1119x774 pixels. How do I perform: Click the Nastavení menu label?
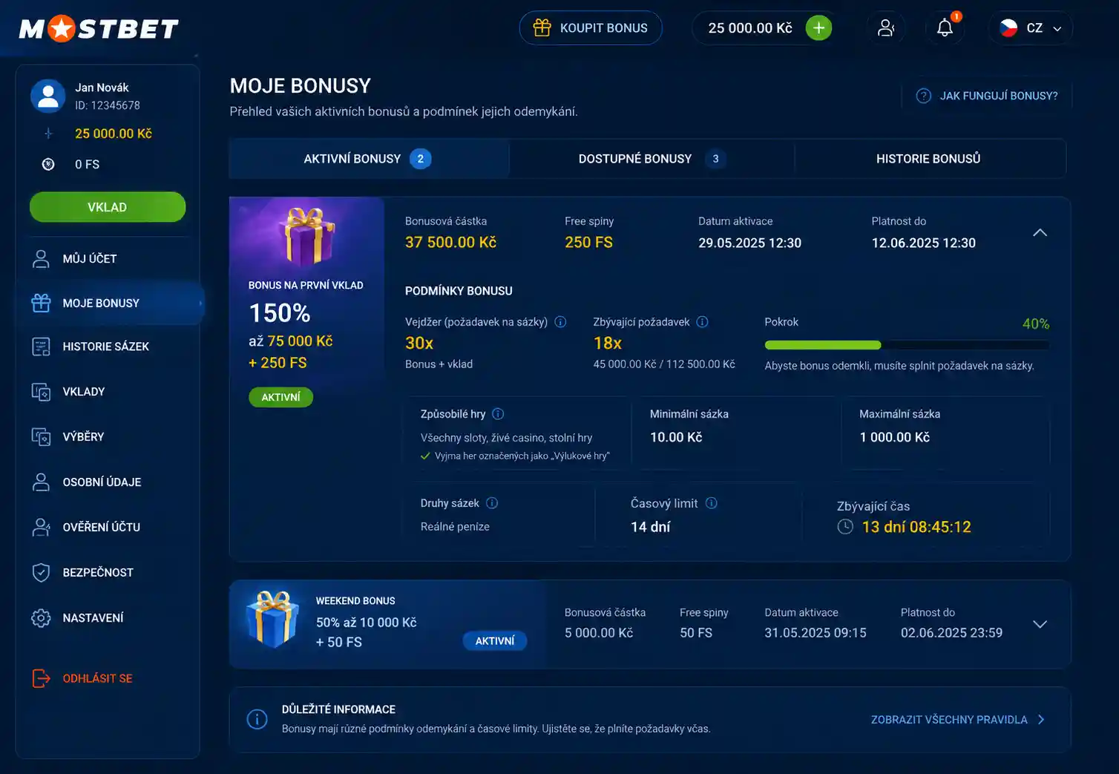(x=93, y=618)
